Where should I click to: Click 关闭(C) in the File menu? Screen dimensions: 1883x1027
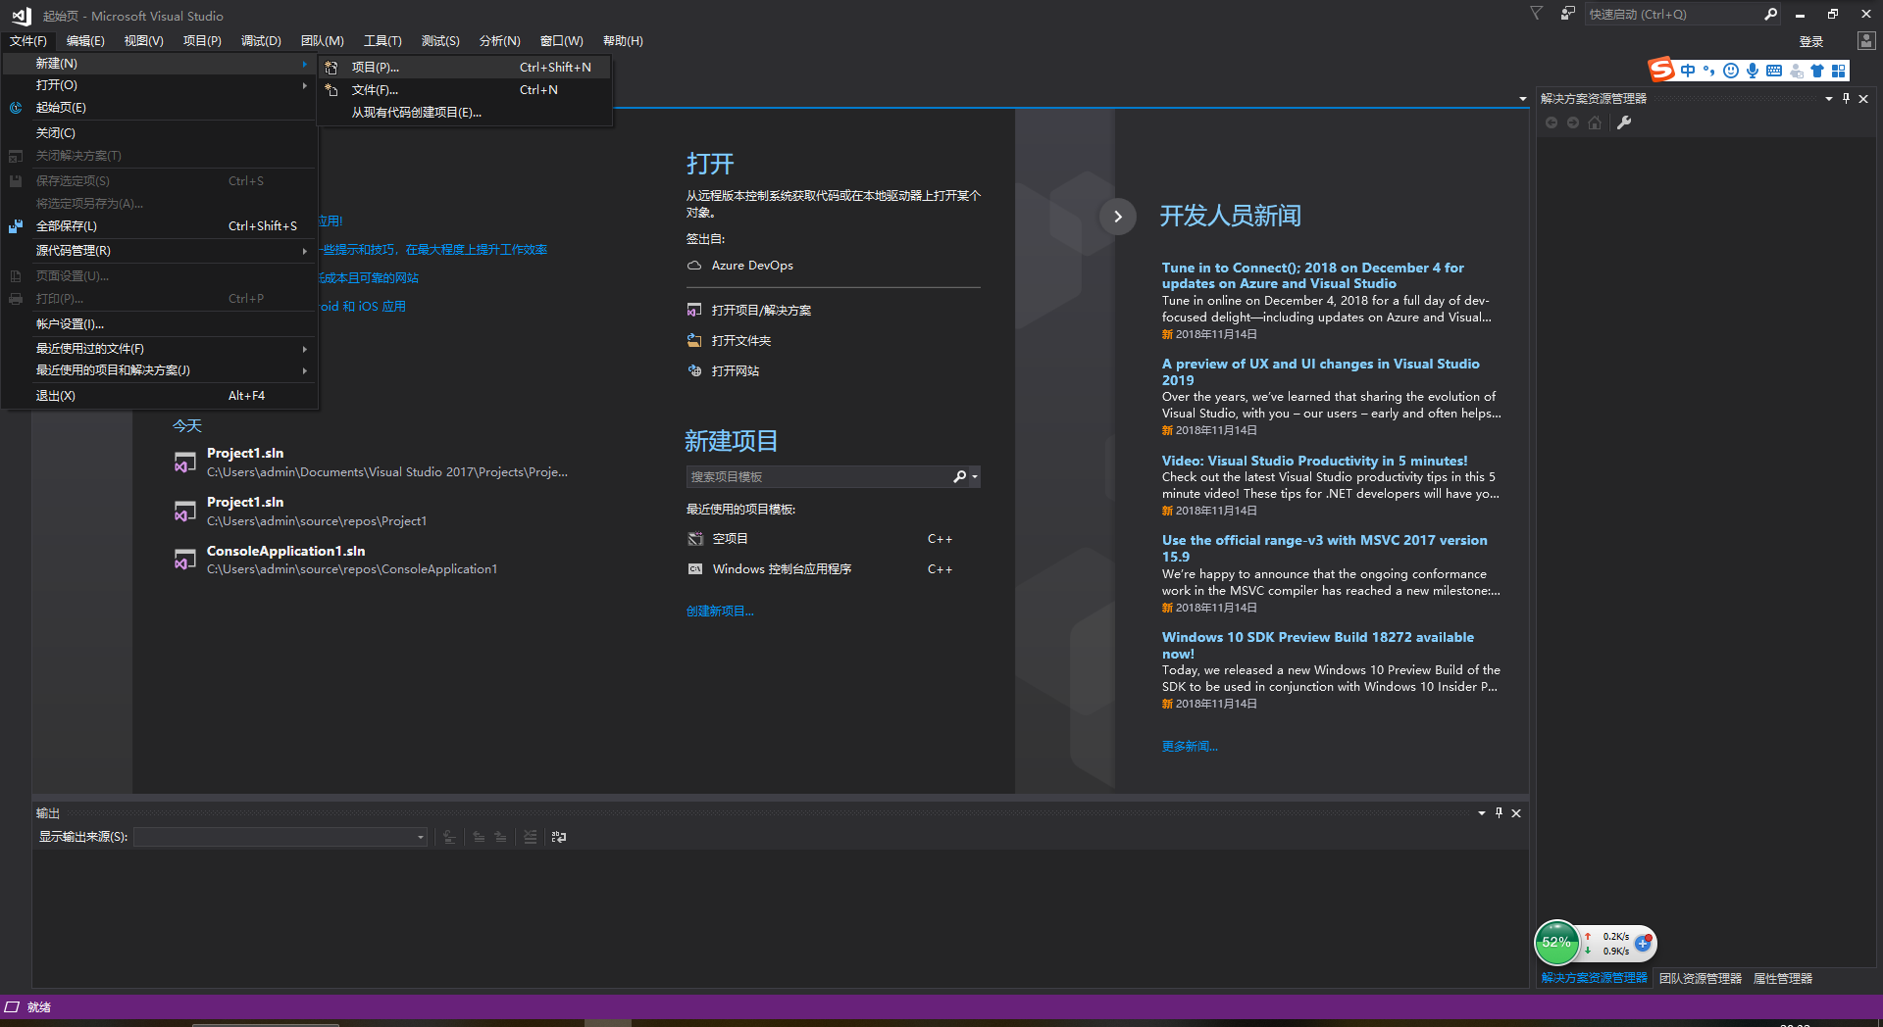tap(160, 132)
